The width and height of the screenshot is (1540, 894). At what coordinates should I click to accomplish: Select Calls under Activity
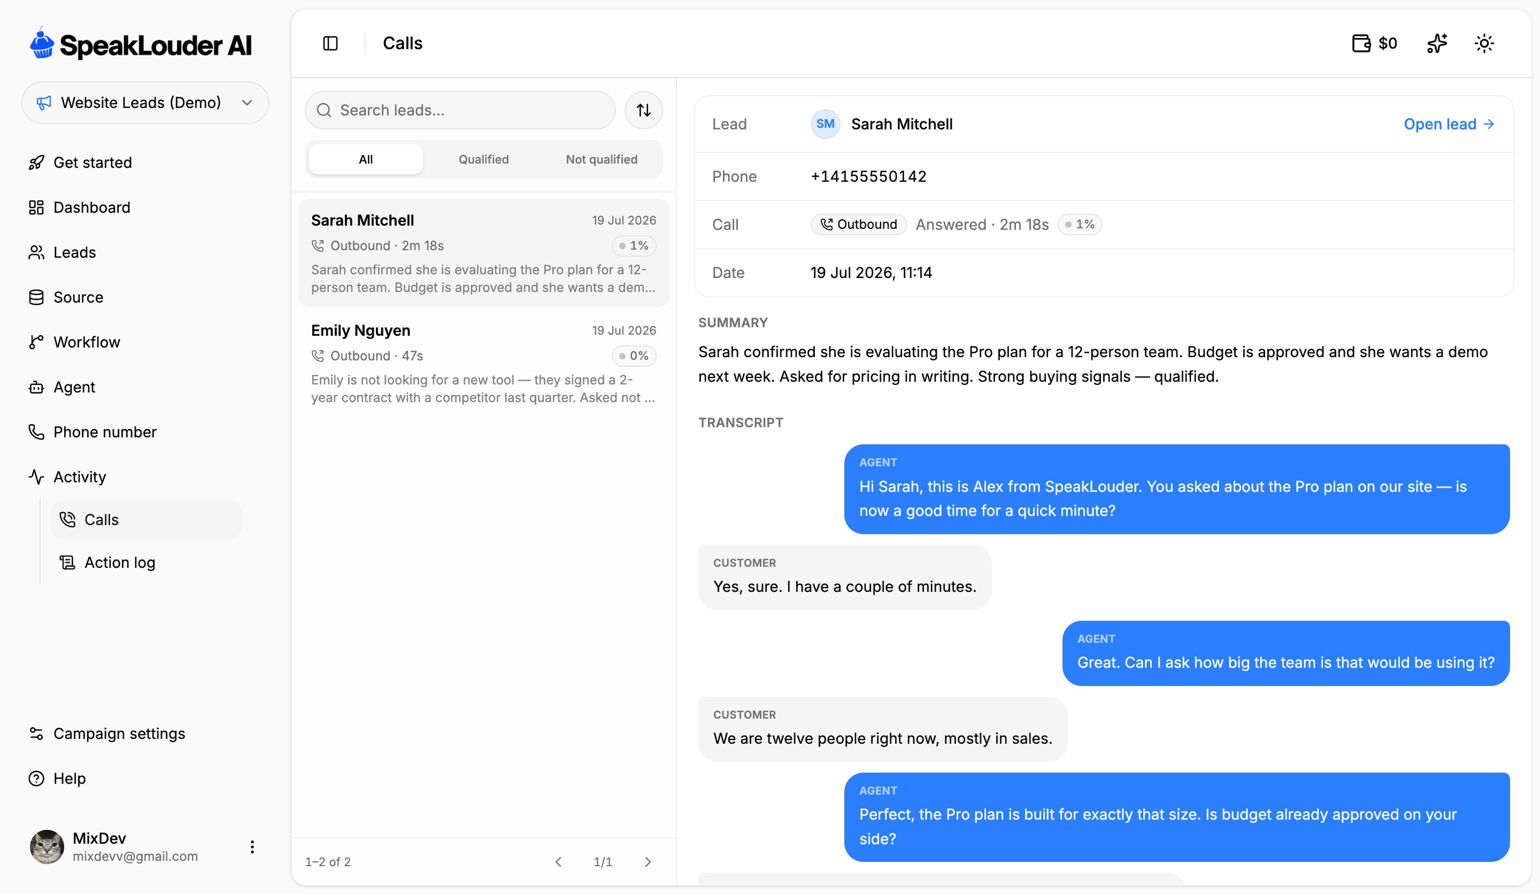pyautogui.click(x=145, y=519)
